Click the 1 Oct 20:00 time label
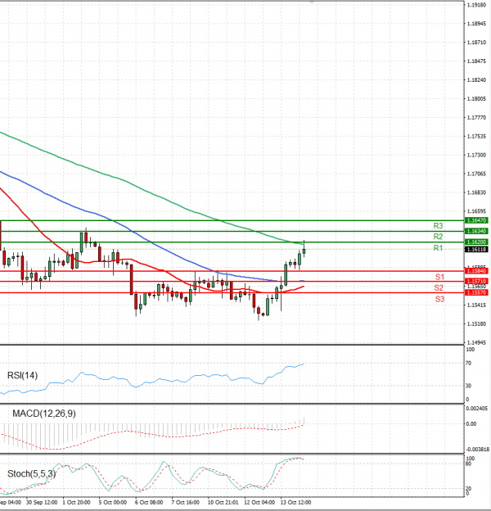The width and height of the screenshot is (491, 511). [x=76, y=503]
